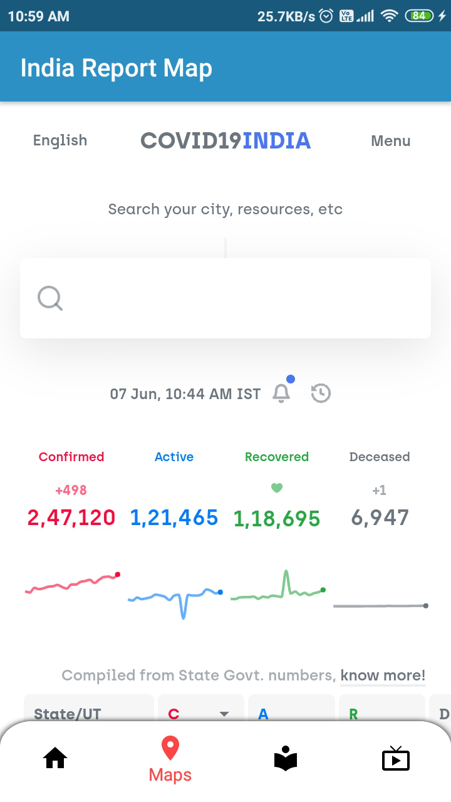Viewport: 451px width, 802px height.
Task: Open the know more! link
Action: 383,675
